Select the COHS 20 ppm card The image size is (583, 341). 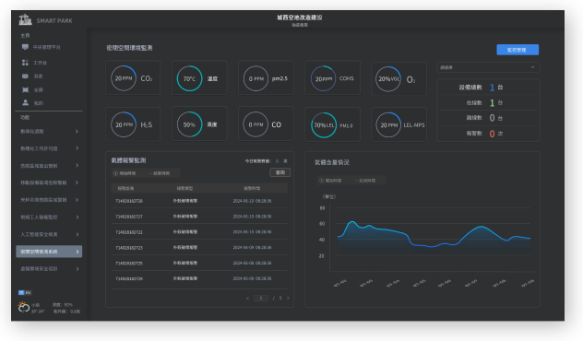[332, 78]
